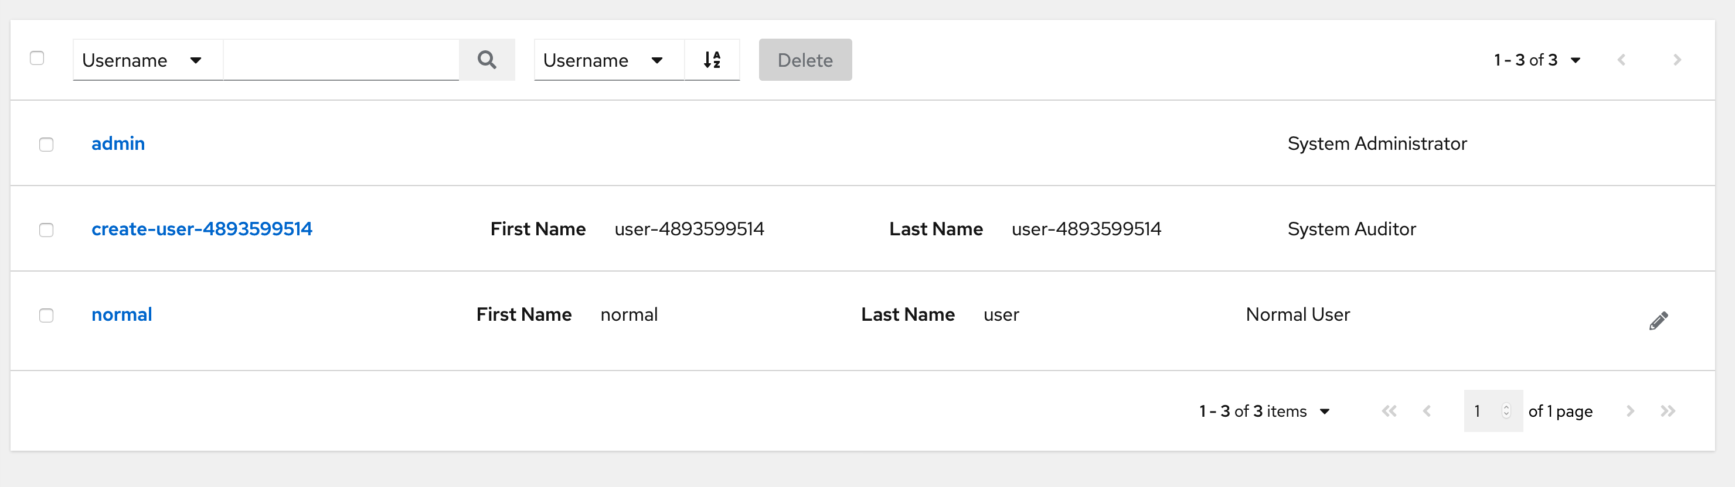Screen dimensions: 1735x487
Task: Open the Username search filter dropdown
Action: (148, 60)
